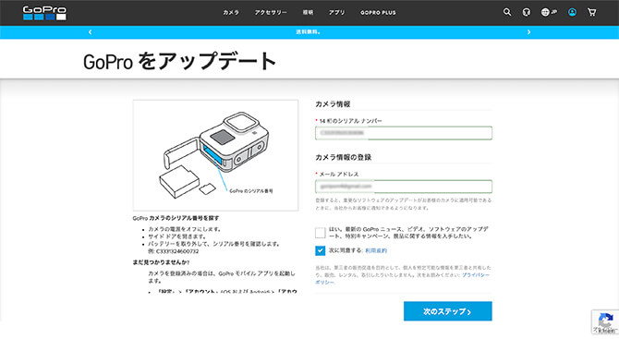The height and width of the screenshot is (339, 619).
Task: Open the shopping cart icon
Action: (592, 12)
